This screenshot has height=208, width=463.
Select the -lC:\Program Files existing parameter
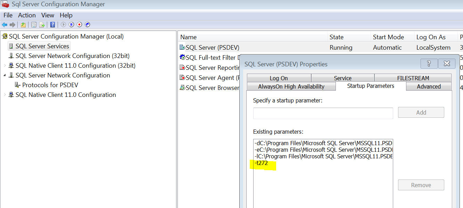click(x=323, y=156)
